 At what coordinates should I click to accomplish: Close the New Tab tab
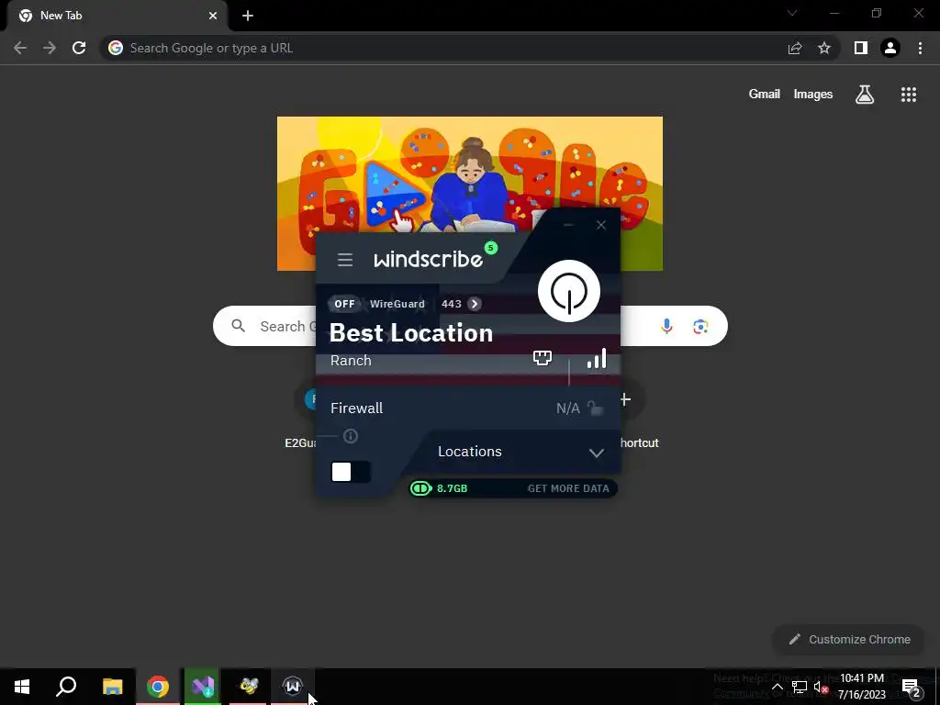pyautogui.click(x=213, y=16)
